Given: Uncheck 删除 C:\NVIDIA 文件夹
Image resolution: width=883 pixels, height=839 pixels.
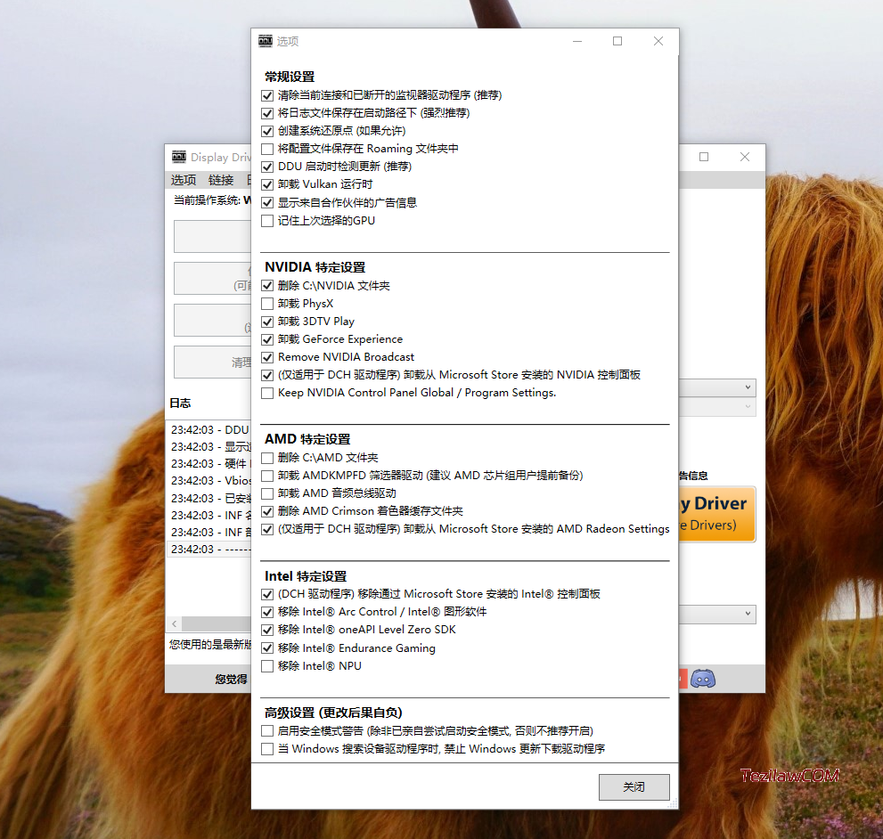Looking at the screenshot, I should coord(267,286).
